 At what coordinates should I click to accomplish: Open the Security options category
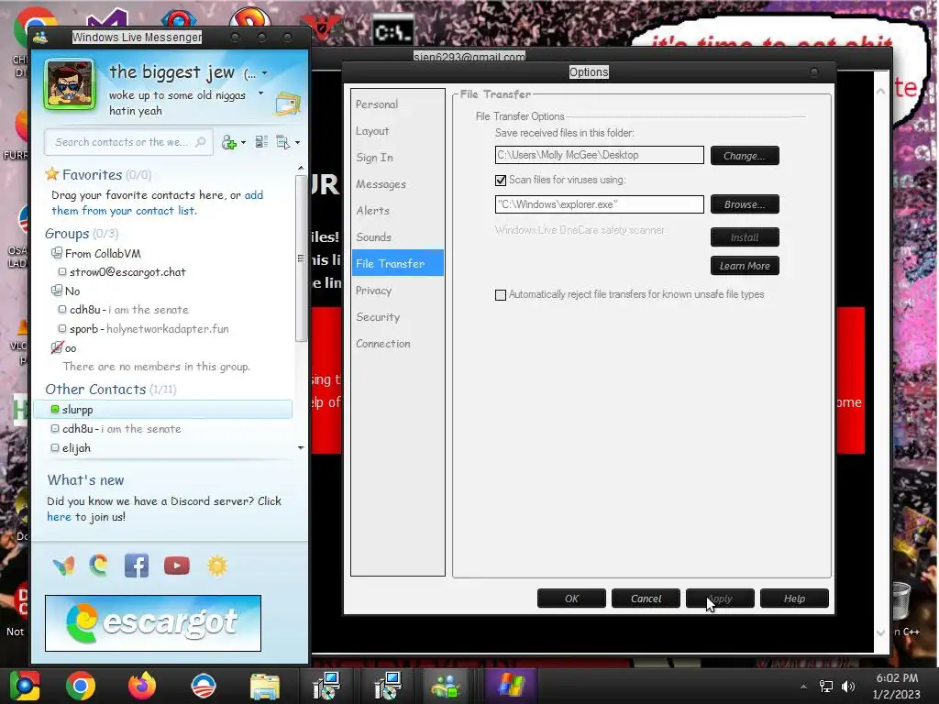coord(397,316)
